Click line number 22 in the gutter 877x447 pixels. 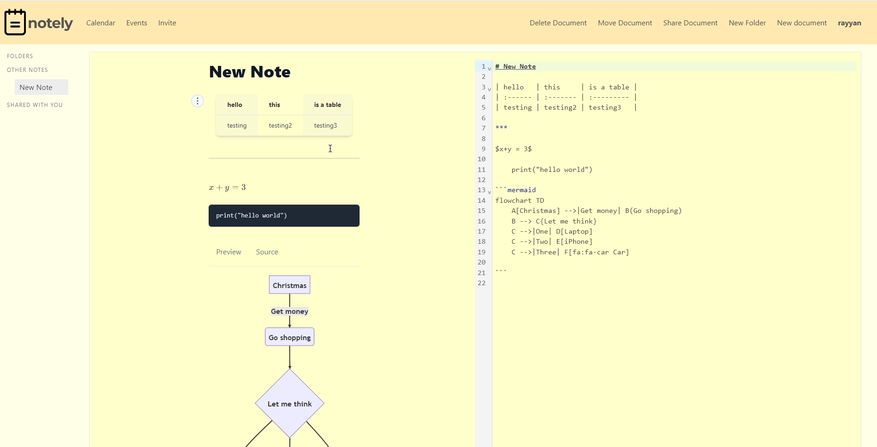[x=481, y=283]
